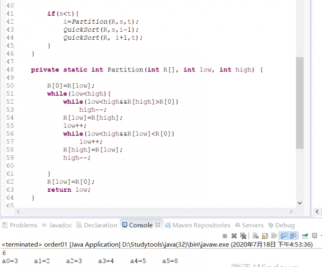Remove the launch using the single X icon

point(234,235)
